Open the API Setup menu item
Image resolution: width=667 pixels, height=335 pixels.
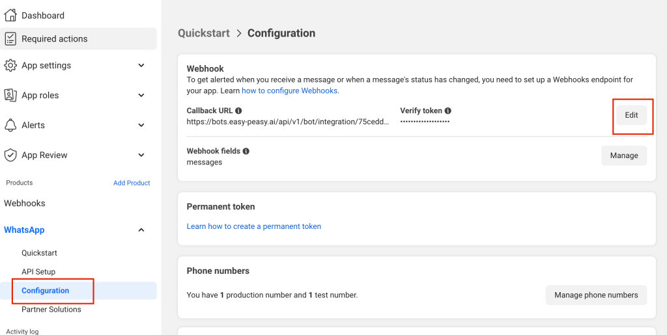[x=38, y=272]
